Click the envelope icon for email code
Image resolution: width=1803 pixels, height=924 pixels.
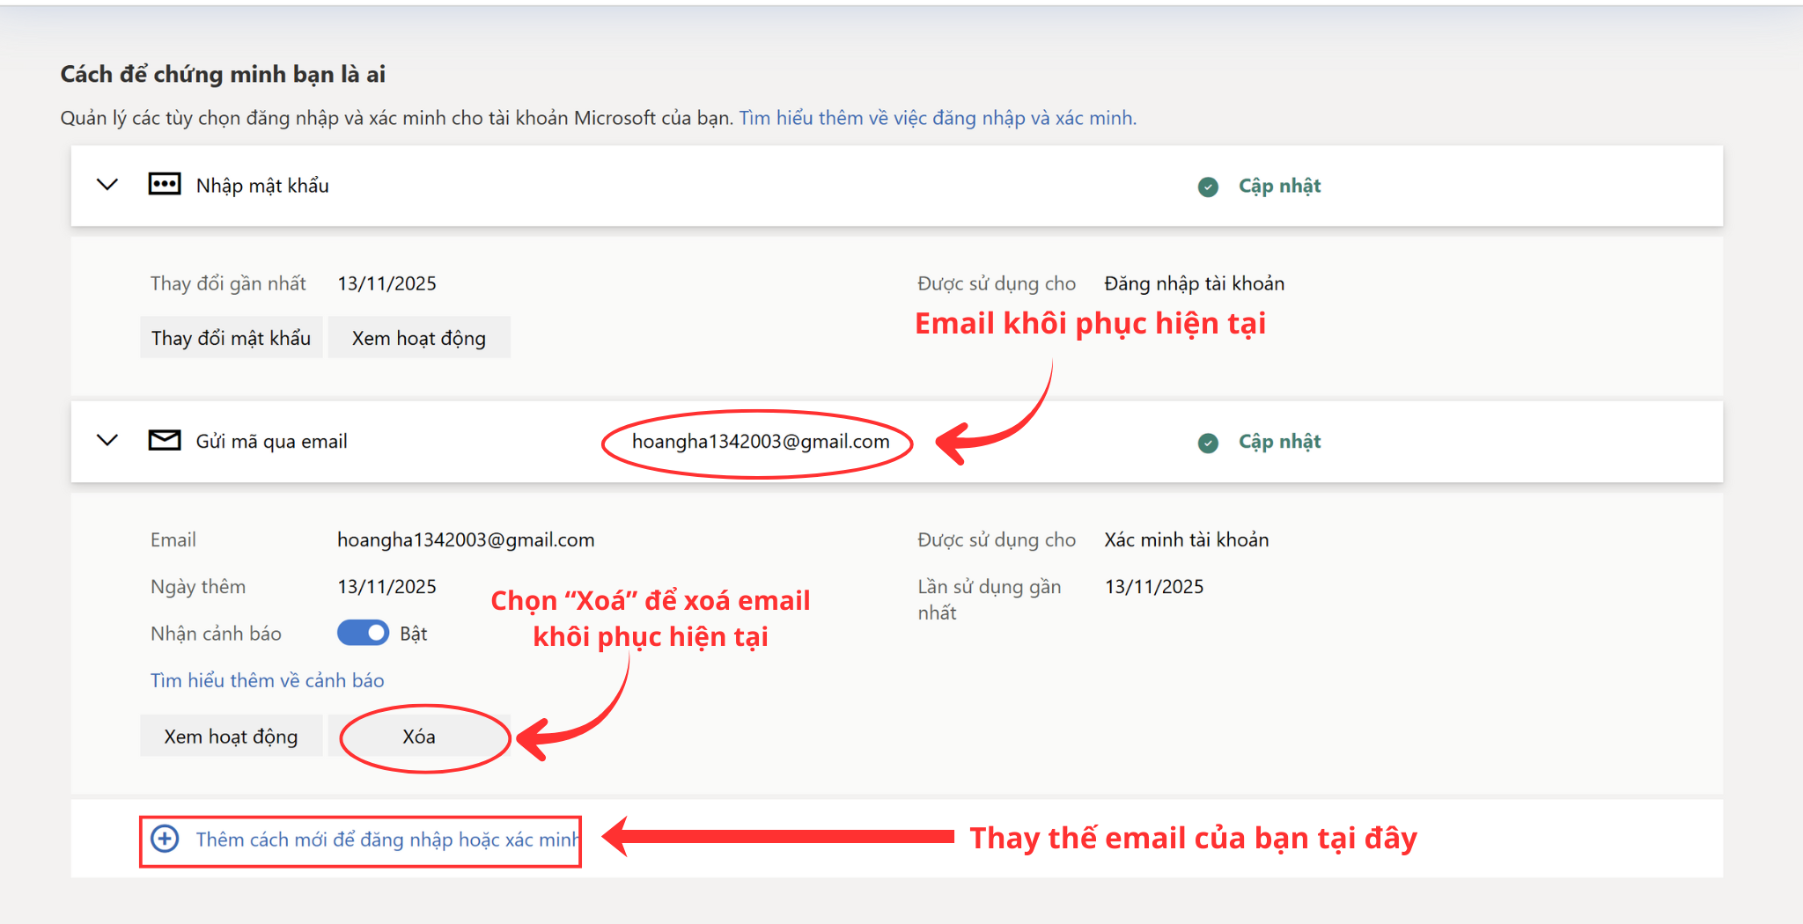(165, 440)
